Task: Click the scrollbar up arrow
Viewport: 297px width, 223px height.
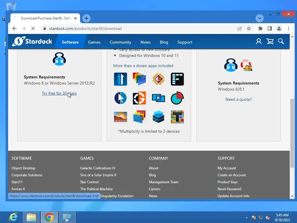Action: (292, 37)
